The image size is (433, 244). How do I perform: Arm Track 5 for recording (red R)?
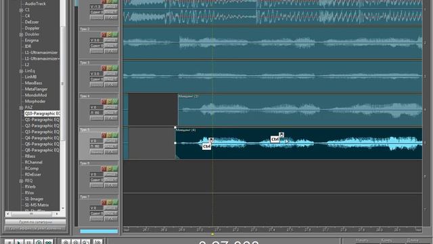tap(104, 136)
